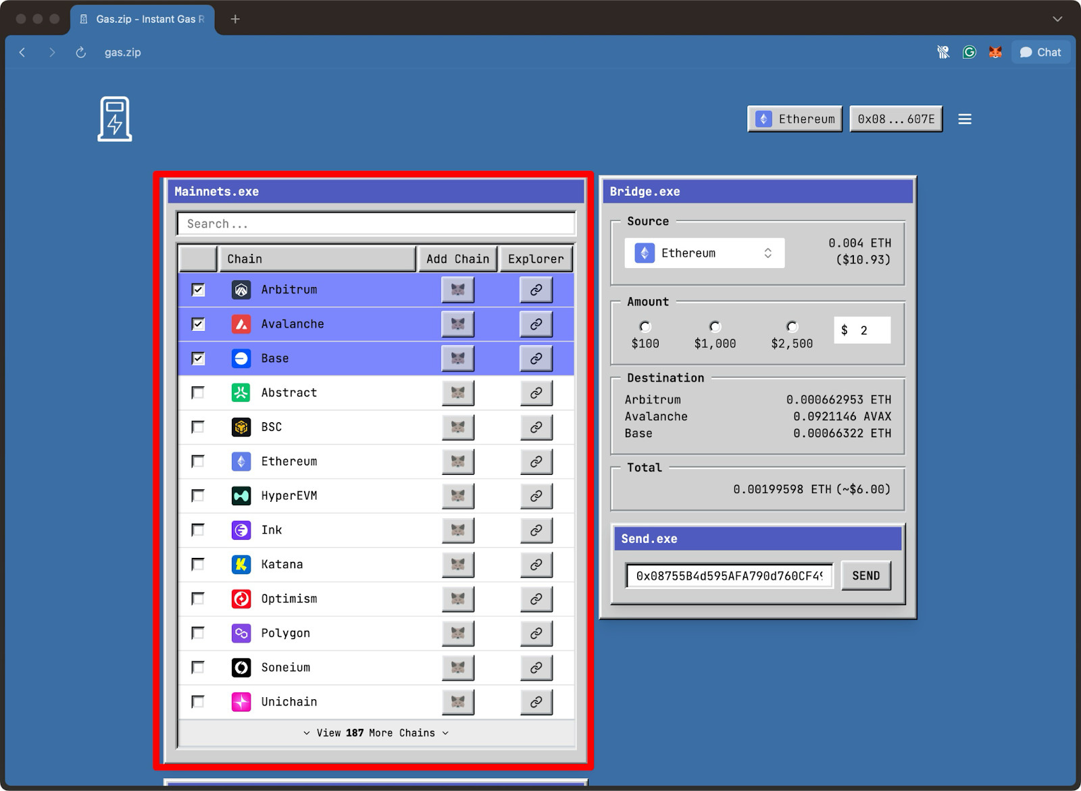Click the Search chains field
This screenshot has width=1081, height=791.
(376, 224)
